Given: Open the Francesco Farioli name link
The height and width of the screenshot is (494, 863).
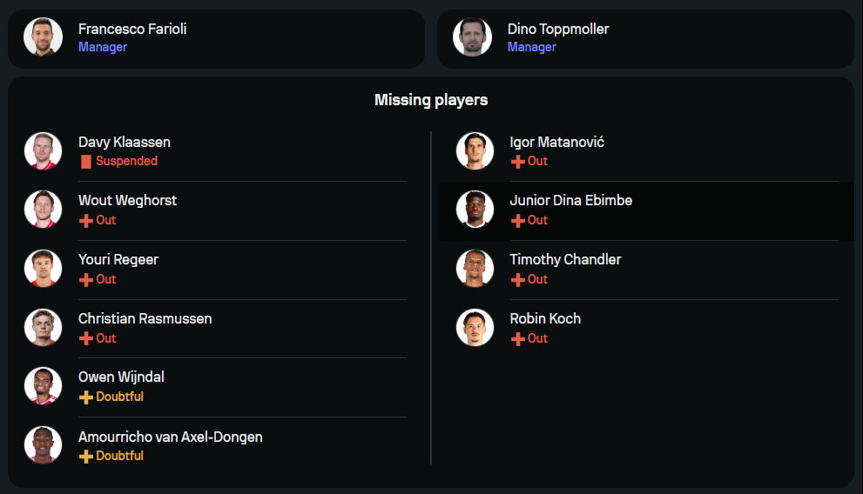Looking at the screenshot, I should pyautogui.click(x=132, y=29).
